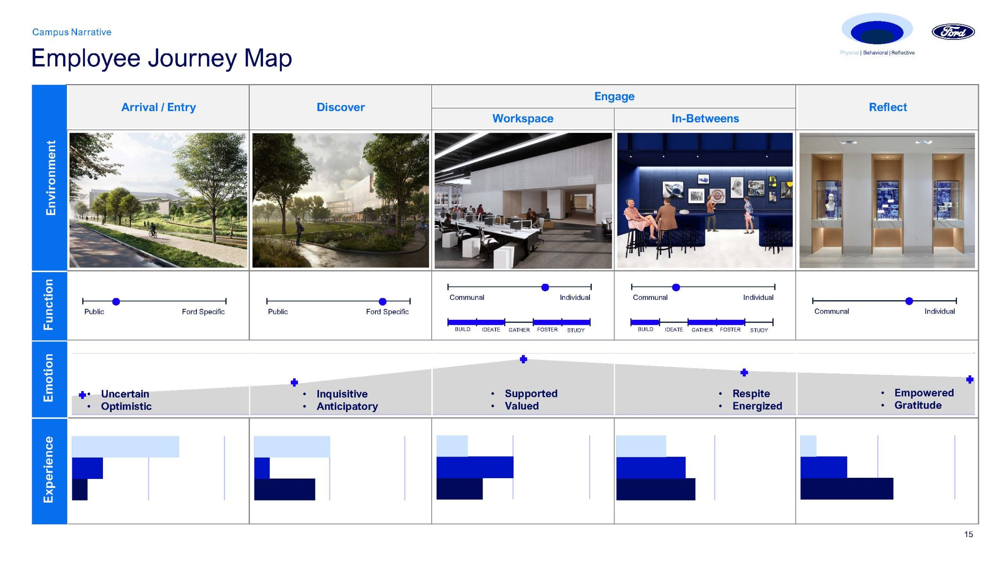
Task: Click the plus marker beside Uncertain
Action: point(82,395)
